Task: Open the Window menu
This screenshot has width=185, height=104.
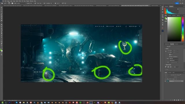Action: 32,1
